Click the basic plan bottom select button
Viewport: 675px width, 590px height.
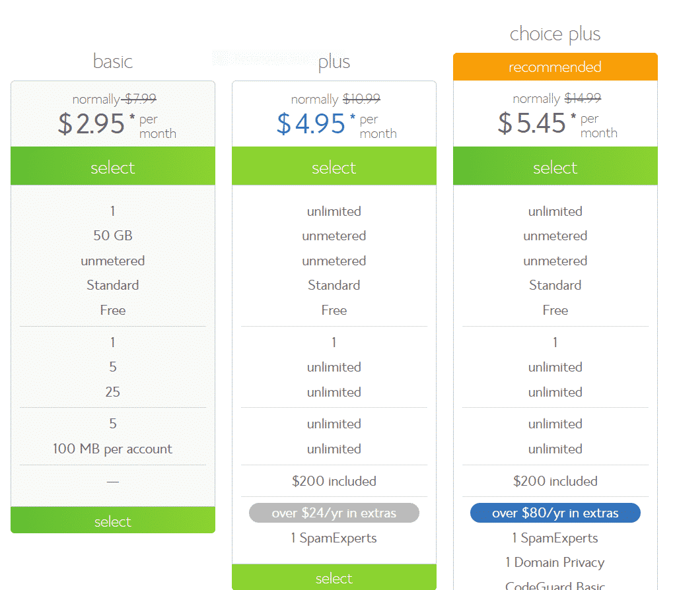pos(113,520)
